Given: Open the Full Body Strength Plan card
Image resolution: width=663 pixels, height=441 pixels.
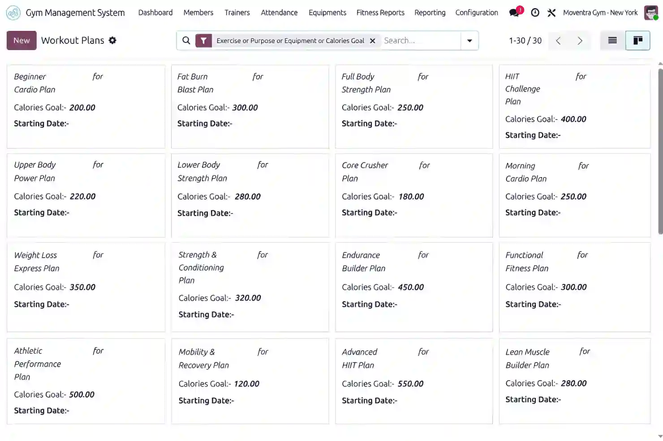Looking at the screenshot, I should pos(414,106).
